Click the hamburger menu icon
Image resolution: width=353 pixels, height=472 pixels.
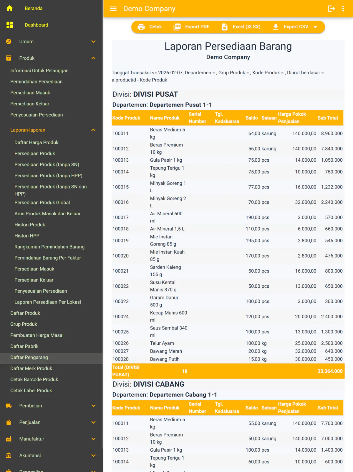click(113, 9)
